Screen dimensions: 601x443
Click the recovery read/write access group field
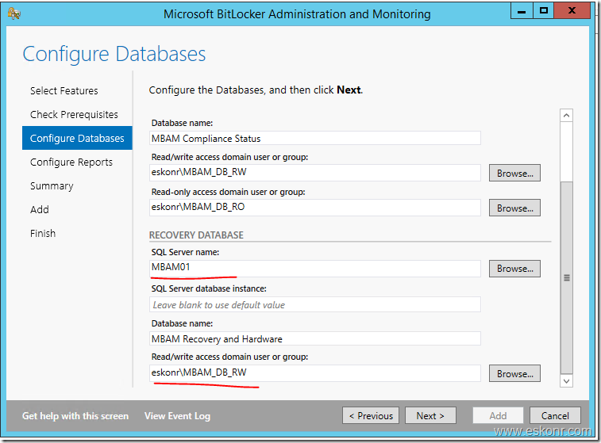(x=314, y=373)
